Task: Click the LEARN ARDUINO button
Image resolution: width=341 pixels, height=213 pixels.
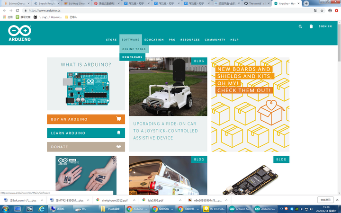Action: pos(86,133)
